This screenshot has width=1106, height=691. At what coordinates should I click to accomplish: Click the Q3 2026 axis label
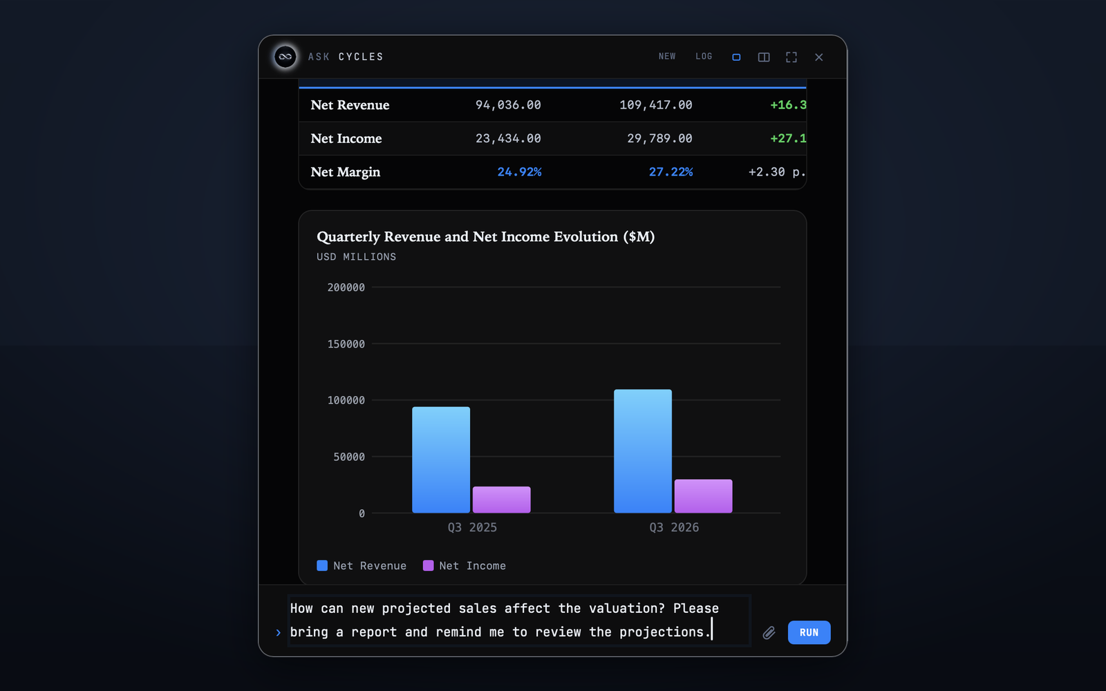674,527
